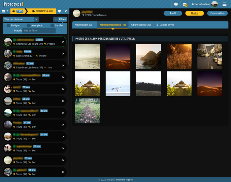Click the Pseudo filter input field

pyautogui.click(x=39, y=30)
